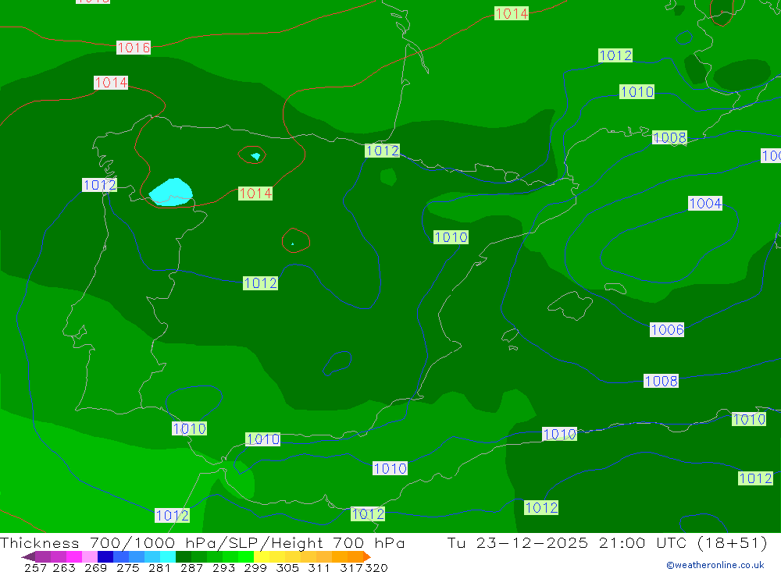781x572 pixels.
Task: Click the red 1016 isobar label
Action: point(134,48)
